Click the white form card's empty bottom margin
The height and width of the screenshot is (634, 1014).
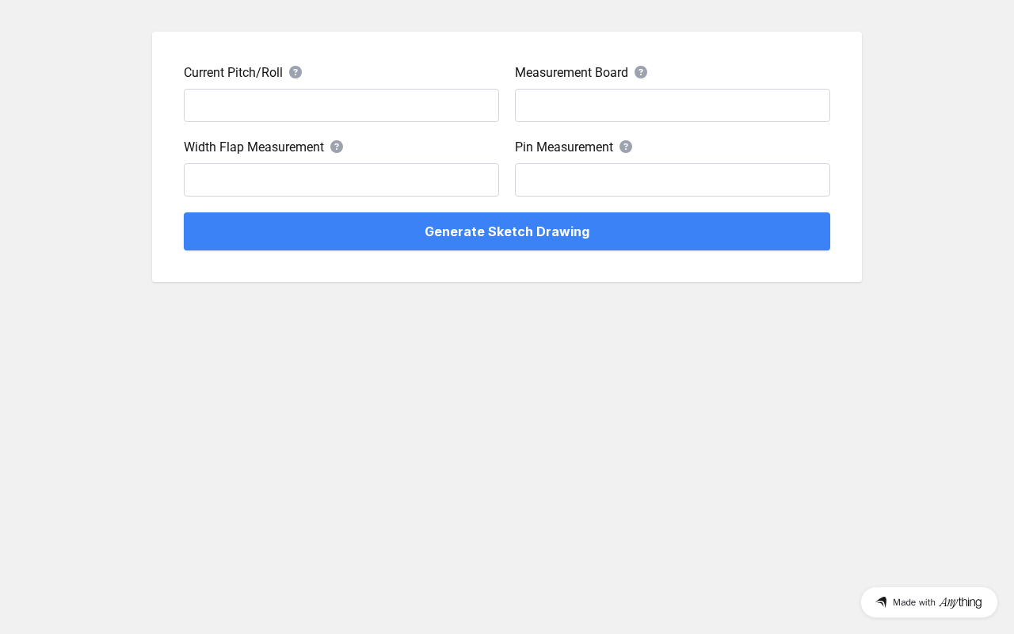507,267
